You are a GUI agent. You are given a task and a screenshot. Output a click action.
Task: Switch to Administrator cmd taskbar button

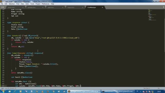pyautogui.click(x=118, y=91)
